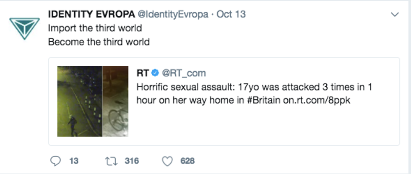Click the blue verified badge beside RT

[x=155, y=73]
